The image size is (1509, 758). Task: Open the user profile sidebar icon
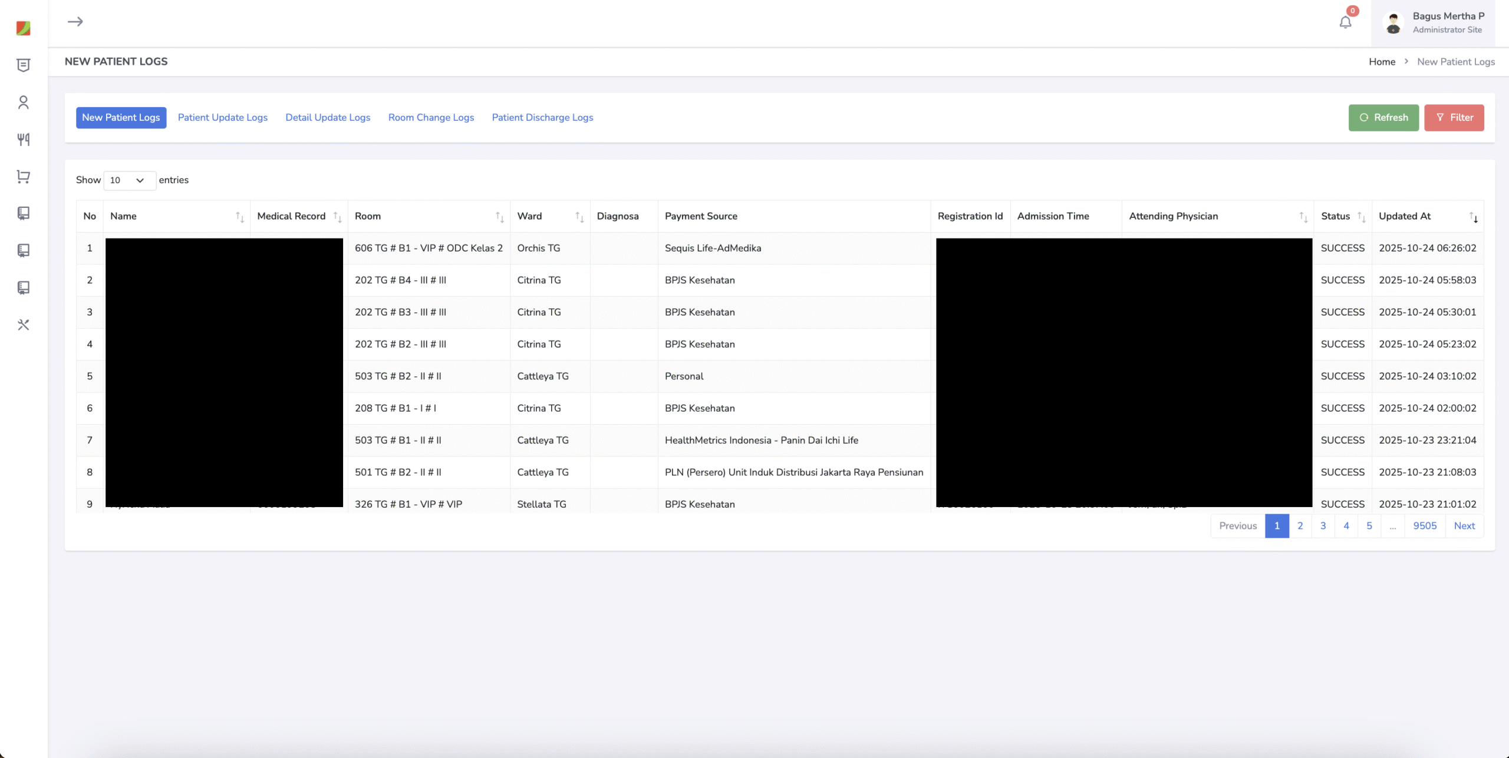coord(23,102)
